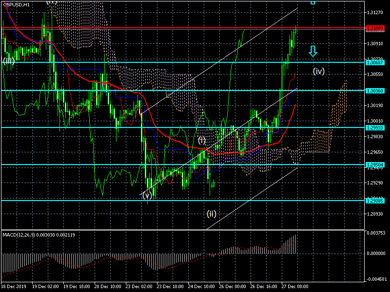Select the cyan 1.29085 price level tag
The height and width of the screenshot is (292, 390).
[375, 201]
